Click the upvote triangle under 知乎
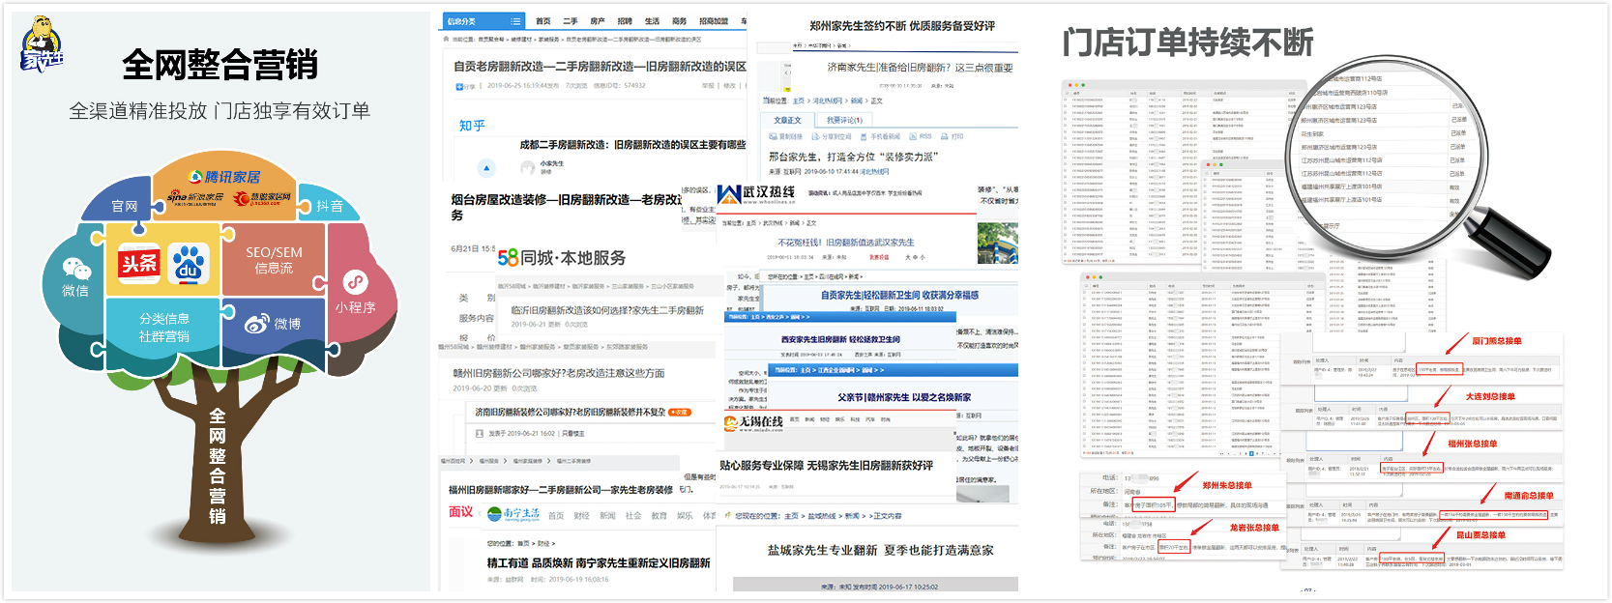Screen dimensions: 1612x603 coord(486,168)
